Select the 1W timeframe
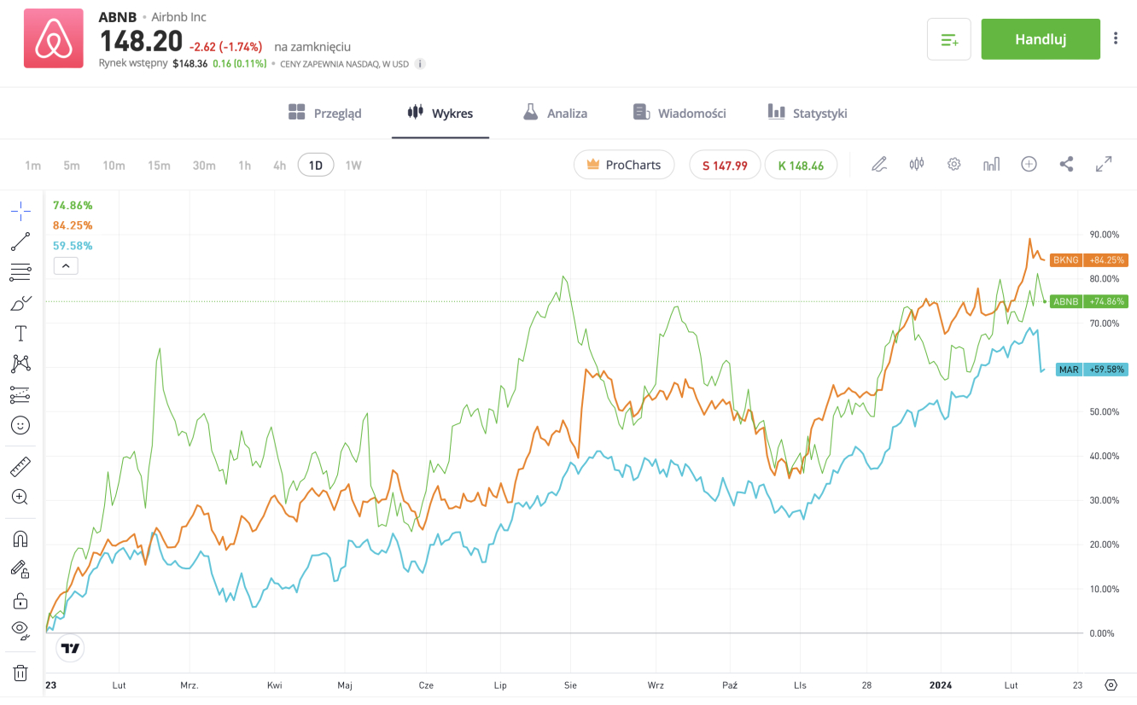Image resolution: width=1137 pixels, height=705 pixels. coord(353,166)
